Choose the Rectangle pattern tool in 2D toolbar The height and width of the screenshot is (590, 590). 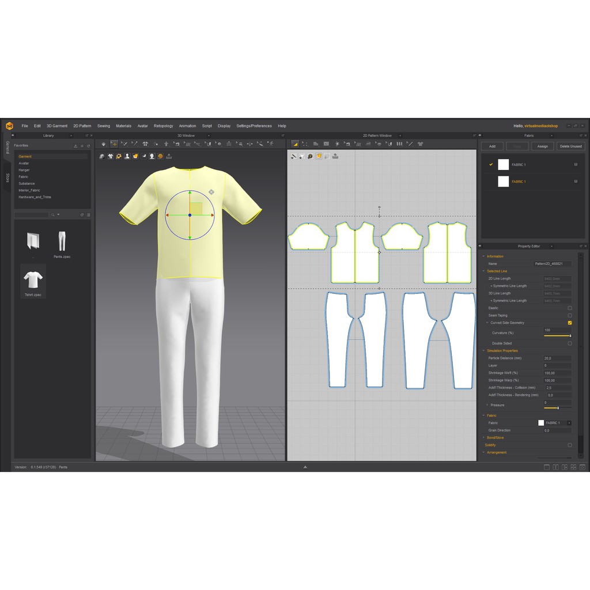pyautogui.click(x=326, y=143)
